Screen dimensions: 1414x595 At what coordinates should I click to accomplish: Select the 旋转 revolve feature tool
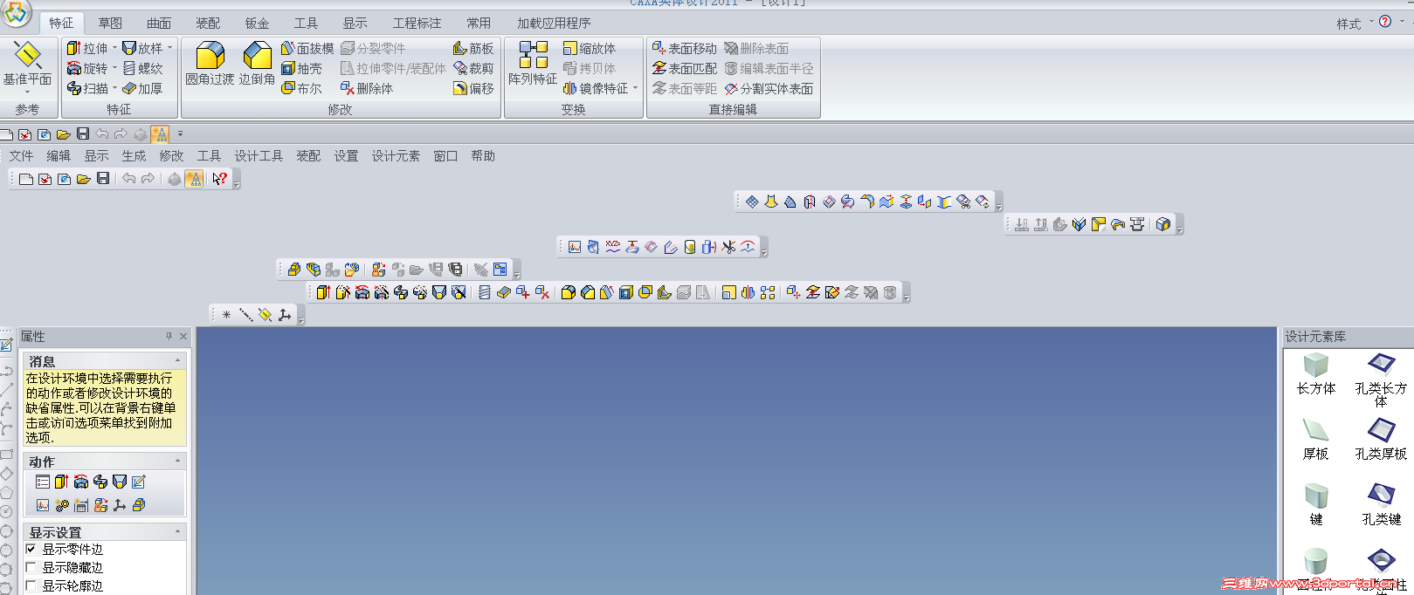point(87,68)
